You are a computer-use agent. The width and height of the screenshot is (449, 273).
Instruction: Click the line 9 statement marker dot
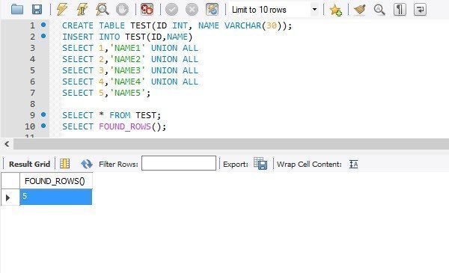pyautogui.click(x=43, y=114)
